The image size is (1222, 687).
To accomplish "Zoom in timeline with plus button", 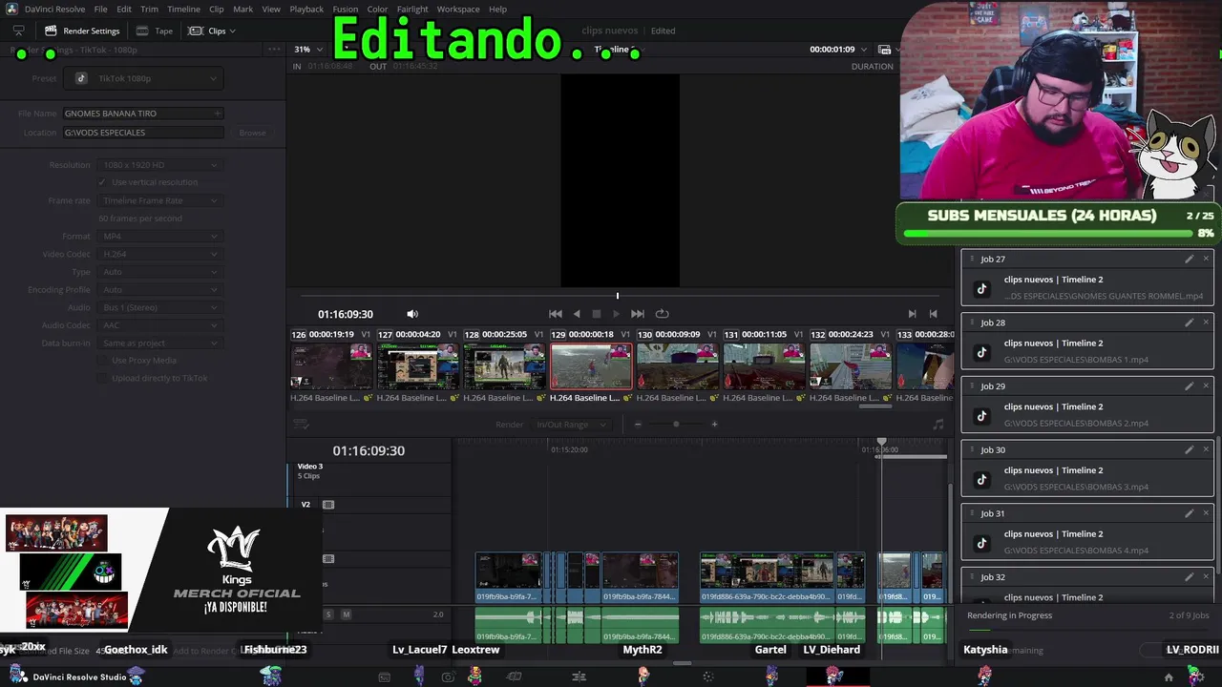I will click(x=714, y=425).
